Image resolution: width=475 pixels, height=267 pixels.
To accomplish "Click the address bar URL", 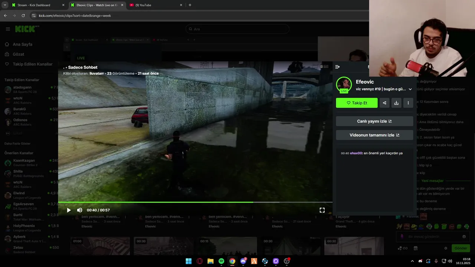I will tap(75, 16).
